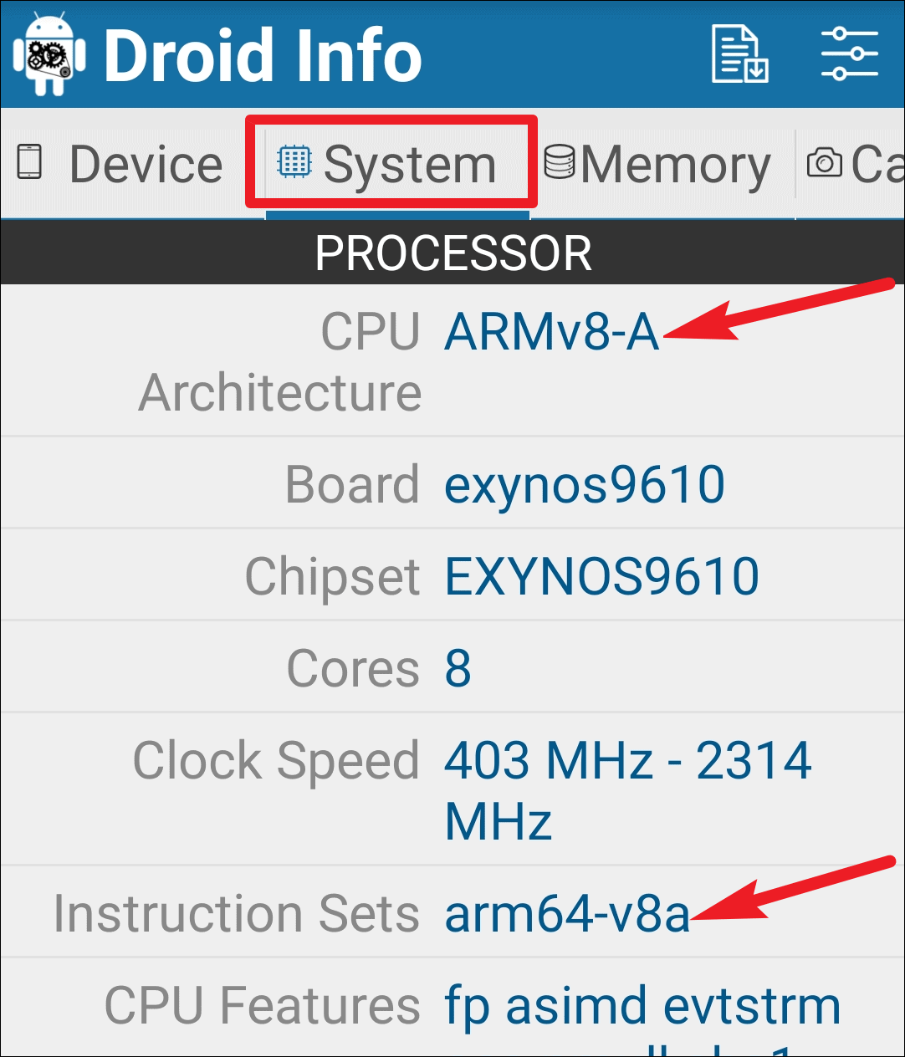Image resolution: width=905 pixels, height=1057 pixels.
Task: Tap the ARMv8-A CPU Architecture value
Action: (x=552, y=334)
